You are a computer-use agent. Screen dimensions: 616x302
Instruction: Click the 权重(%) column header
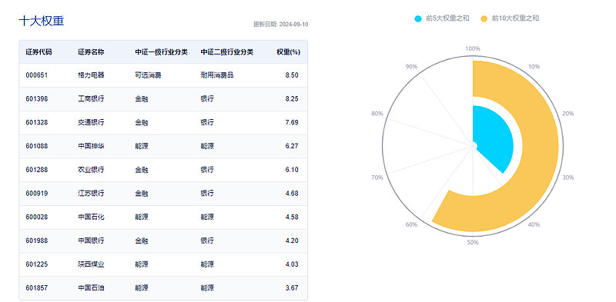coord(288,51)
